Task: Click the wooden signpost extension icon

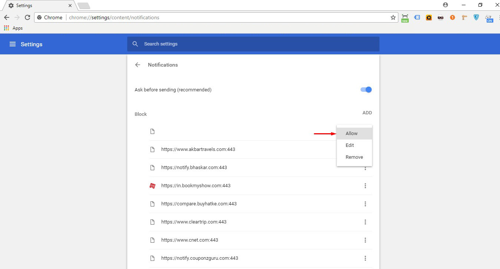Action: pyautogui.click(x=464, y=17)
